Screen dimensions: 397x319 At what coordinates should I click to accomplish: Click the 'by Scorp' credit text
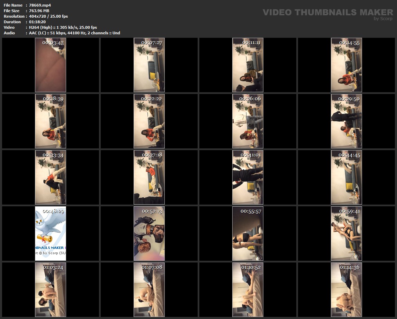tap(383, 19)
